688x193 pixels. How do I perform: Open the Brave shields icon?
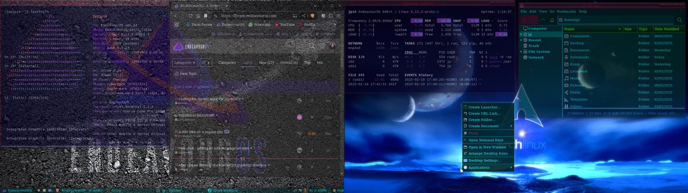click(x=312, y=16)
